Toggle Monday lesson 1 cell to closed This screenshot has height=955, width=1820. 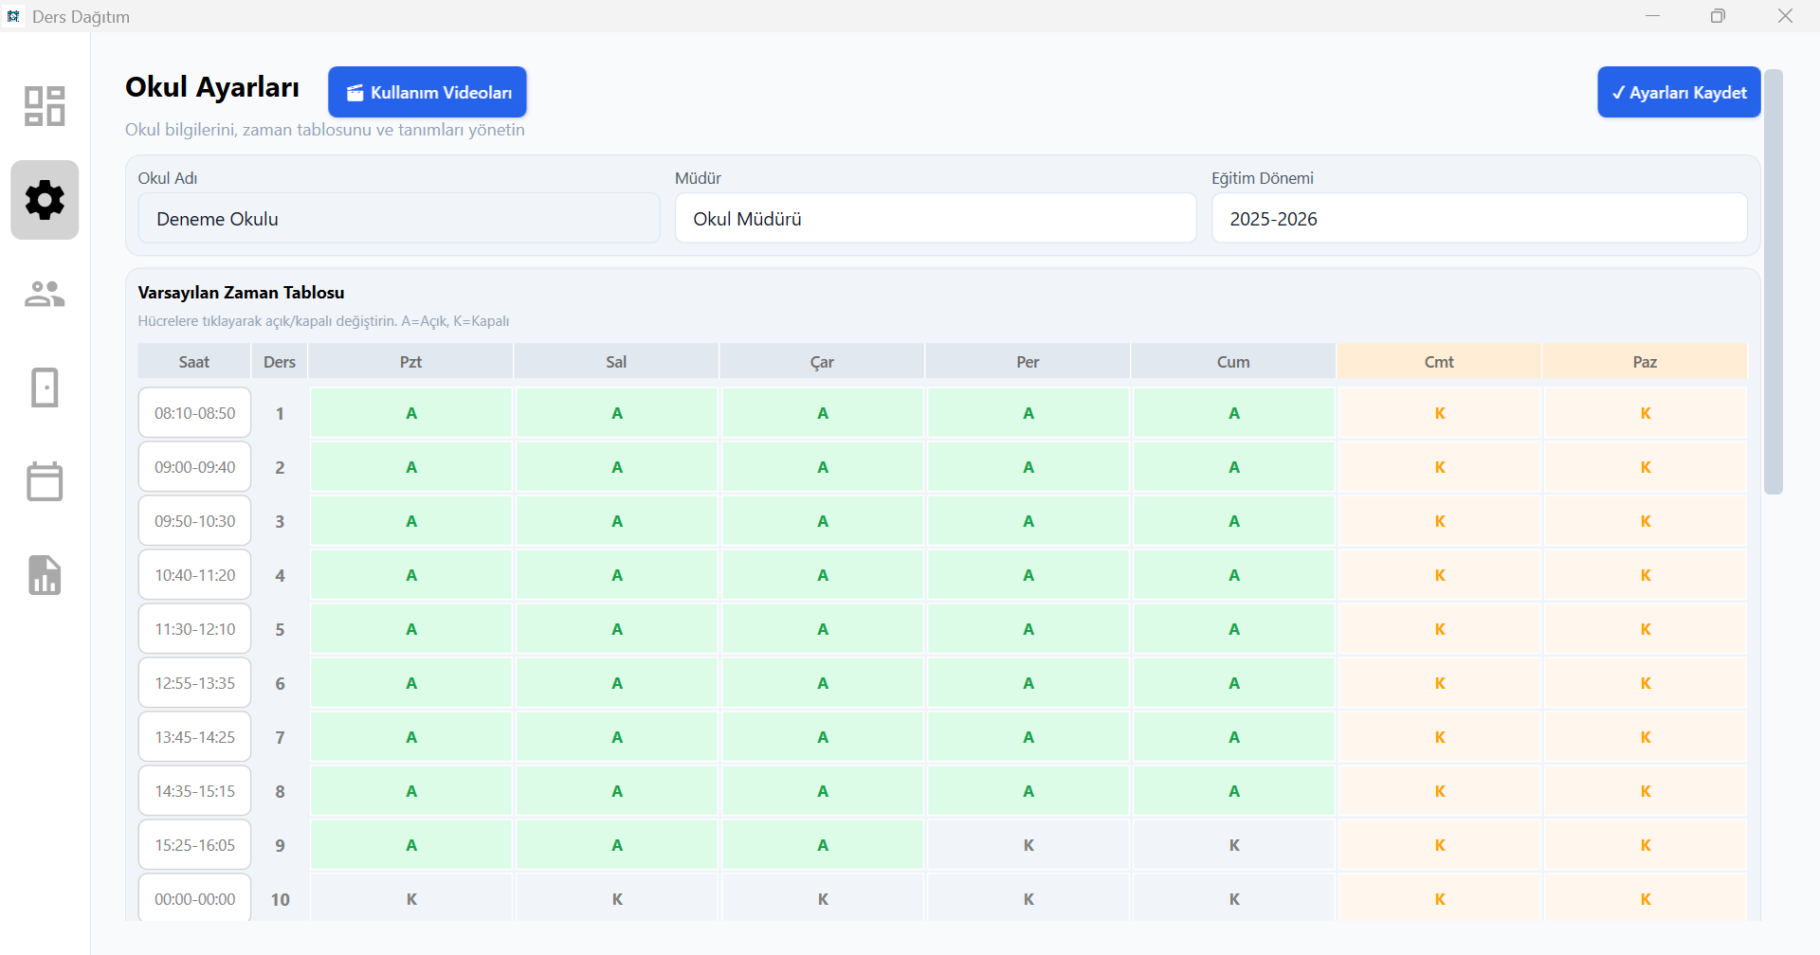[410, 413]
